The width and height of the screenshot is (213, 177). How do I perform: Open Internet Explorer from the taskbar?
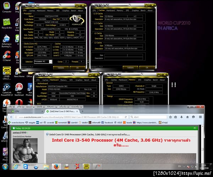(16, 167)
